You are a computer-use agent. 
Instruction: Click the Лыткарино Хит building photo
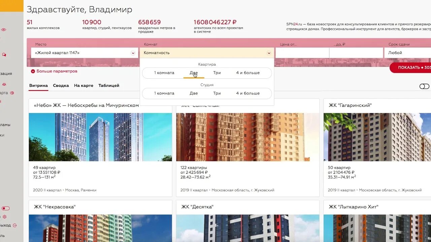click(377, 228)
